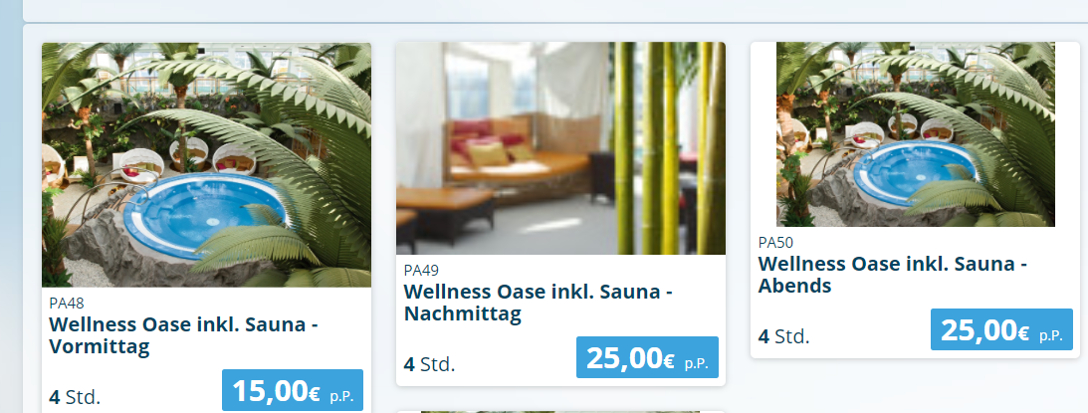1088x413 pixels.
Task: Select the 25,00€ price button for Nachmittag
Action: click(x=647, y=357)
